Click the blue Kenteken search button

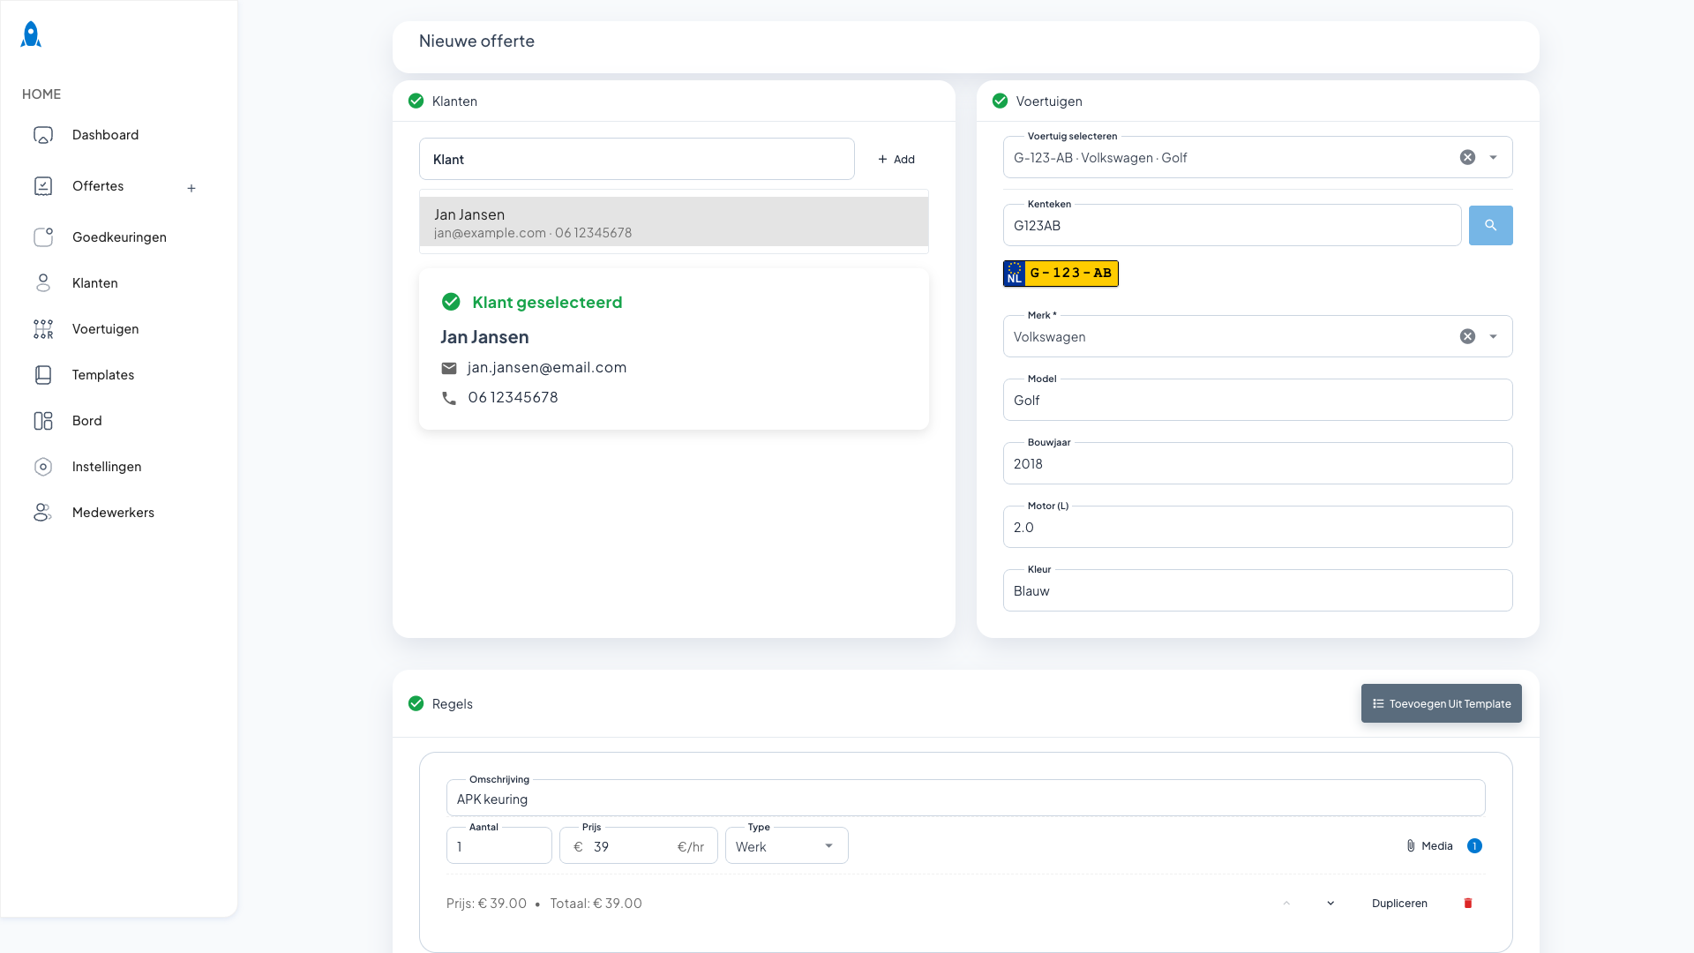coord(1490,225)
